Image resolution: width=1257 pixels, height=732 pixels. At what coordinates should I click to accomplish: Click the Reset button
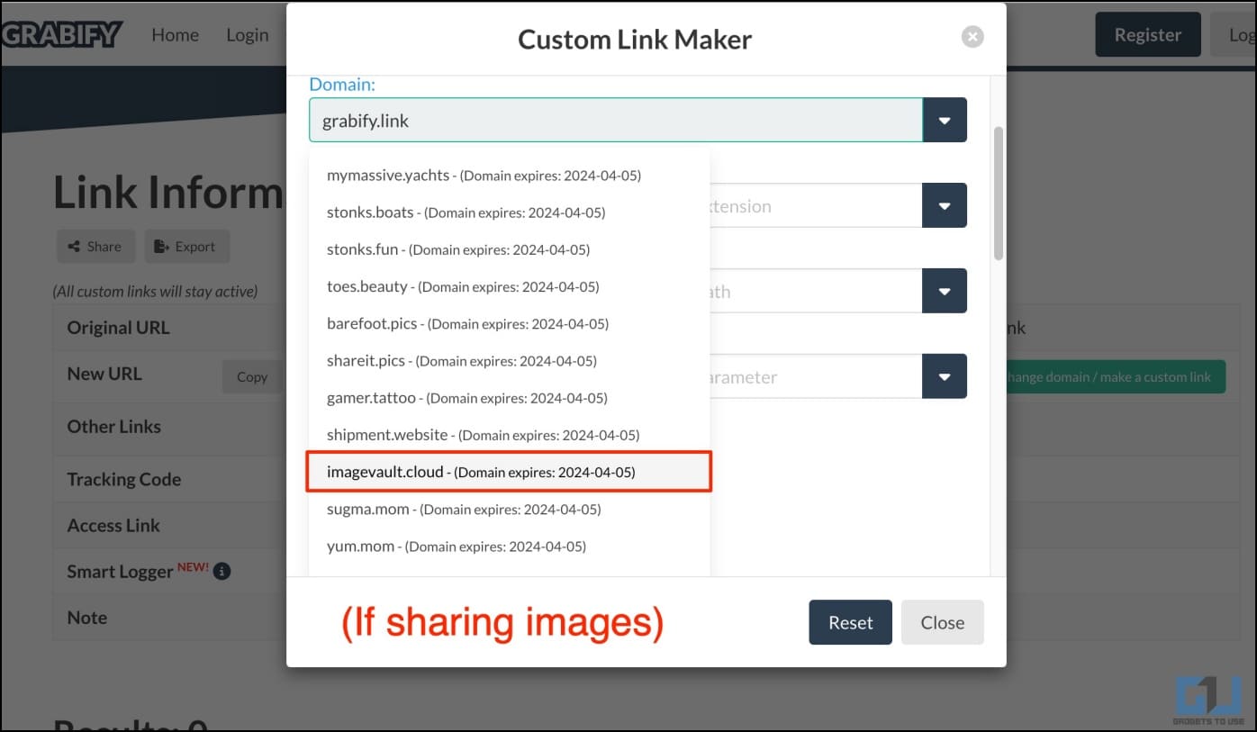850,622
